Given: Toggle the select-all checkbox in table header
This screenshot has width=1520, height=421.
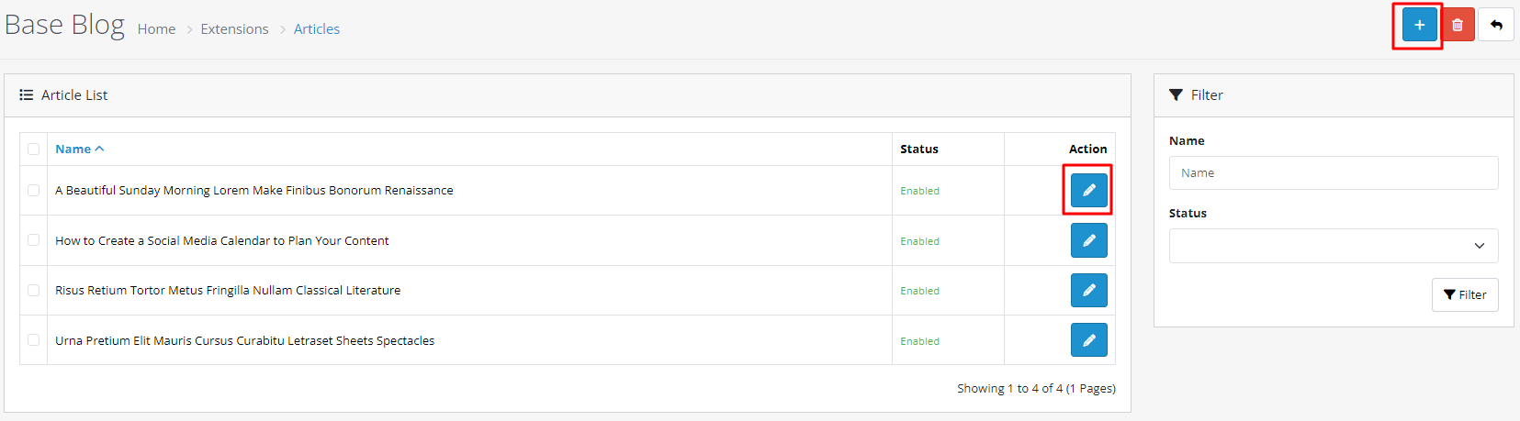Looking at the screenshot, I should (34, 150).
